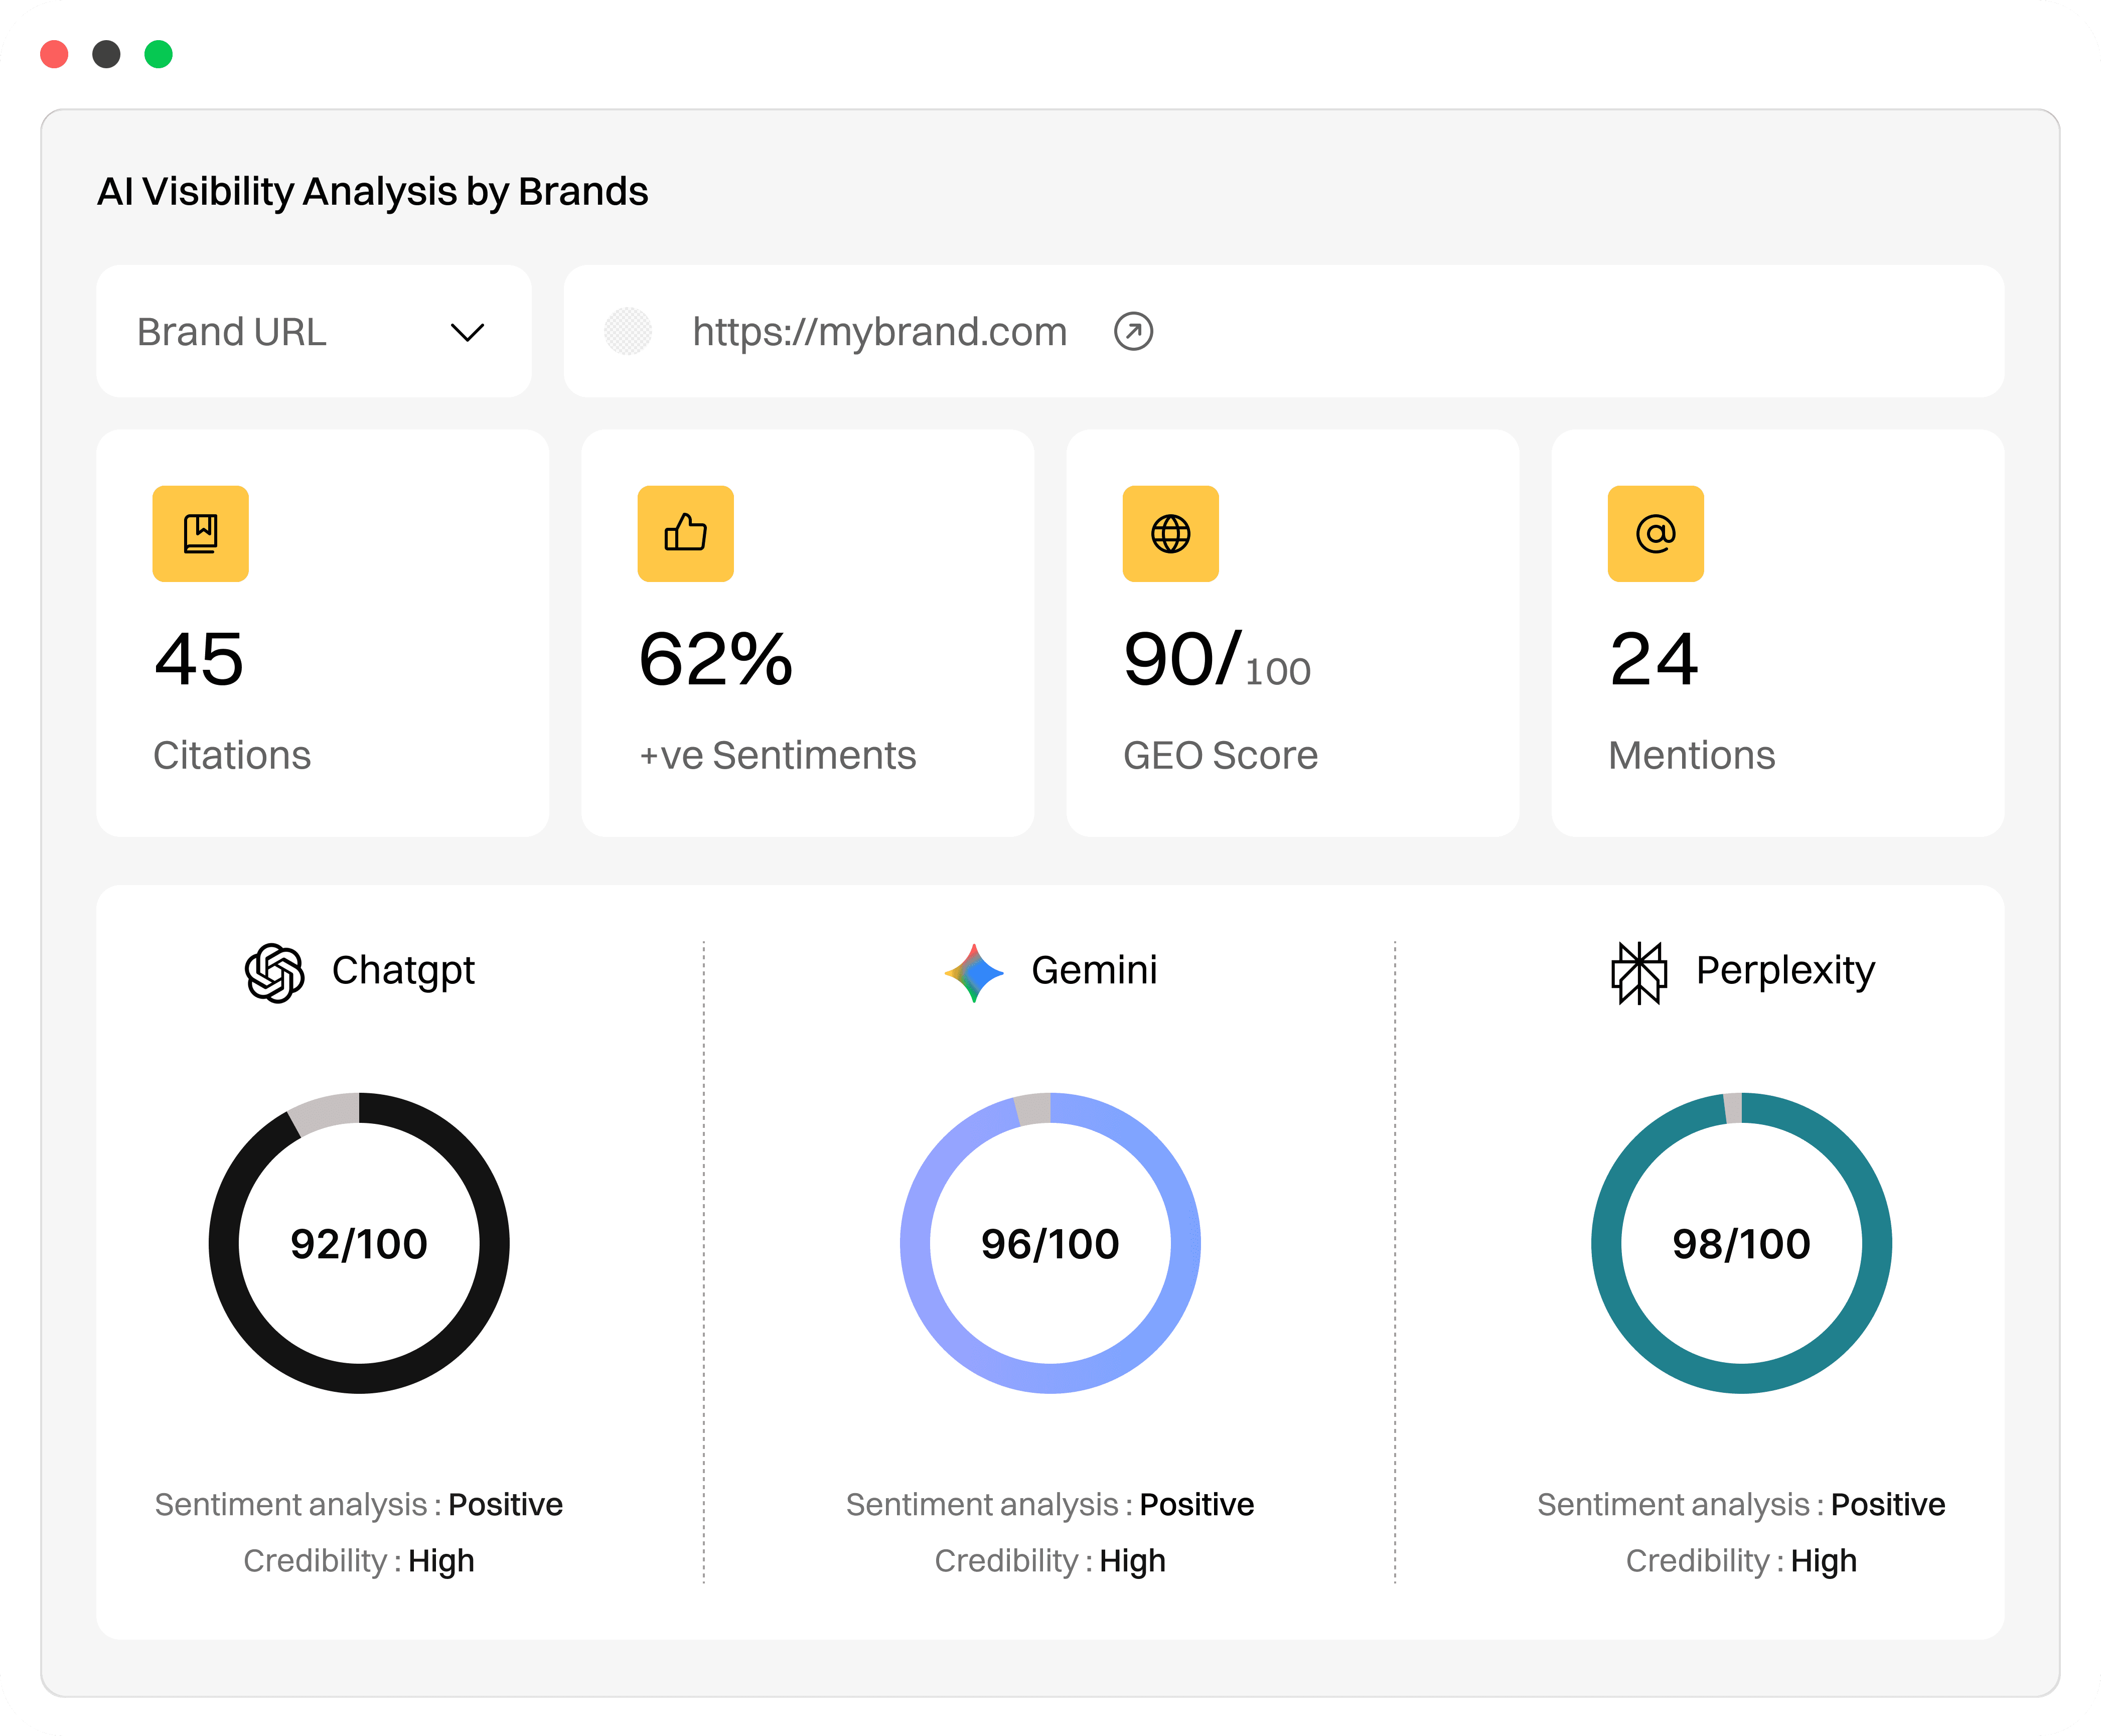Click the Brand URL dropdown chevron
2101x1736 pixels.
[467, 332]
